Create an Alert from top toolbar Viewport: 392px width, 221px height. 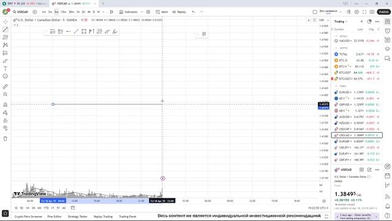pos(162,12)
